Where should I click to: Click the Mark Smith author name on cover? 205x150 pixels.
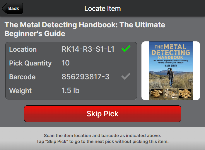(x=171, y=65)
